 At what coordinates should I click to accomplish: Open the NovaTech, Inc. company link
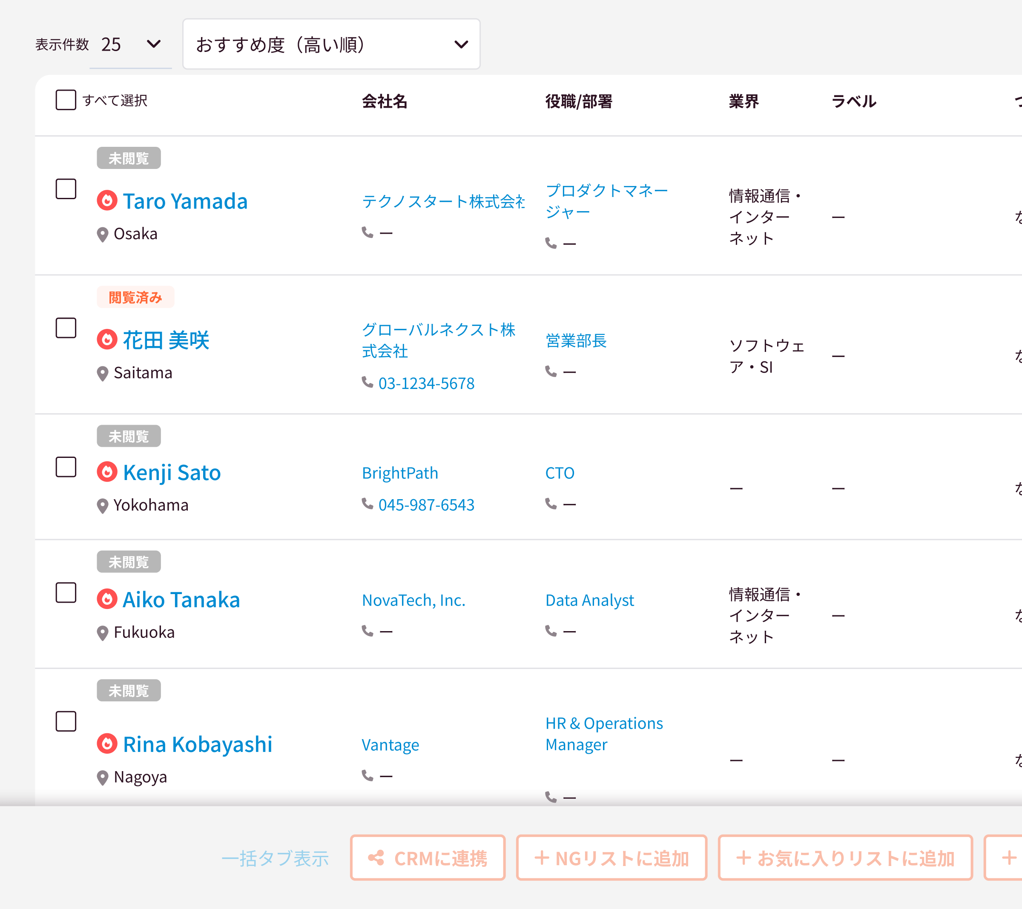(413, 600)
